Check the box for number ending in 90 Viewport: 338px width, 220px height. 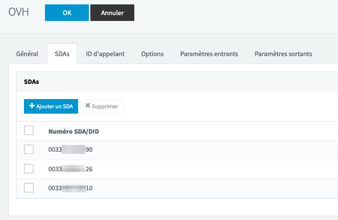[x=29, y=149]
